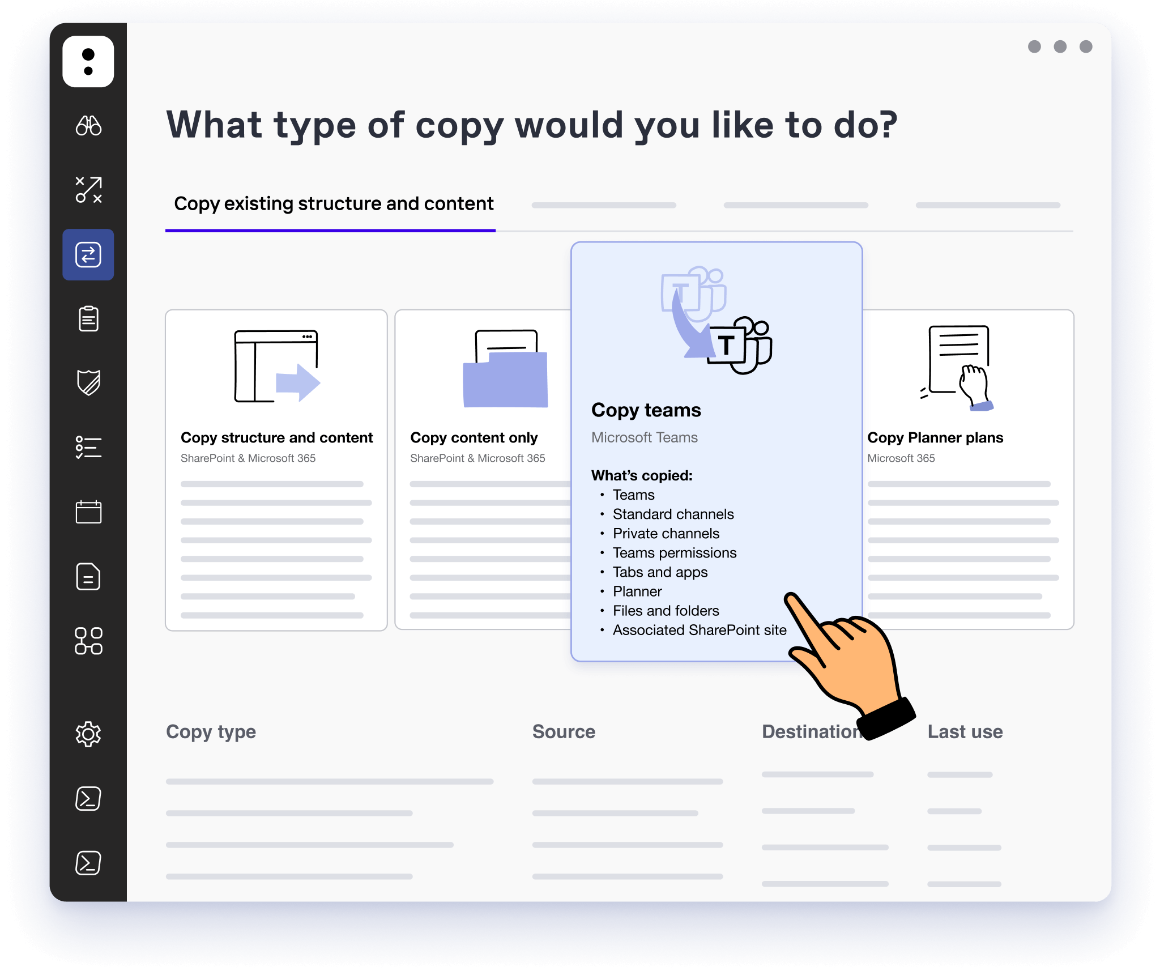The height and width of the screenshot is (975, 1160).
Task: Click the Teams logo icon on Copy teams card
Action: click(x=717, y=320)
